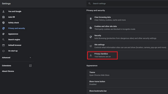Select Privacy and security in sidebar
The height and width of the screenshot is (94, 168).
[x=17, y=28]
